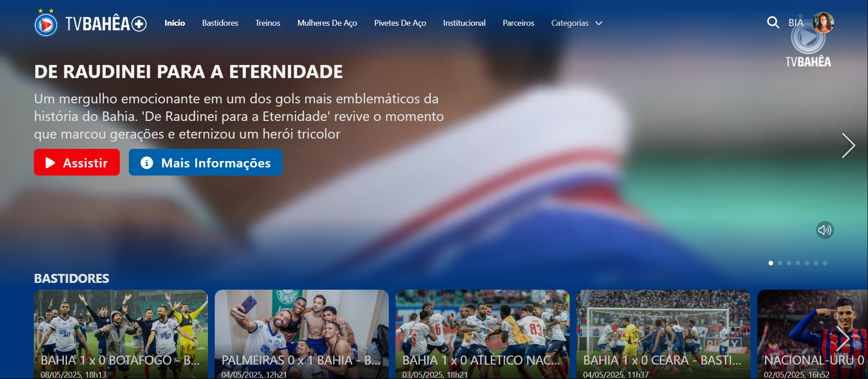Image resolution: width=868 pixels, height=379 pixels.
Task: Open Pivetes De Aço page
Action: [x=400, y=23]
